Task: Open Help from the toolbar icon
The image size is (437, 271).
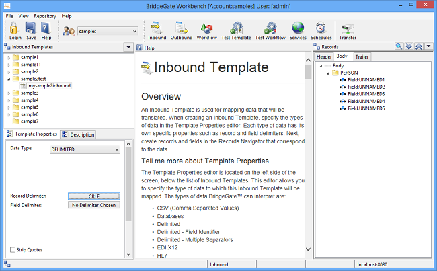Action: coord(46,28)
